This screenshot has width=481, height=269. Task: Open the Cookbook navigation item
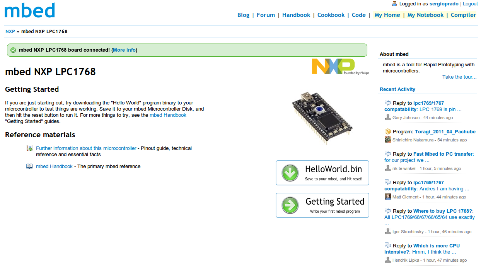331,15
